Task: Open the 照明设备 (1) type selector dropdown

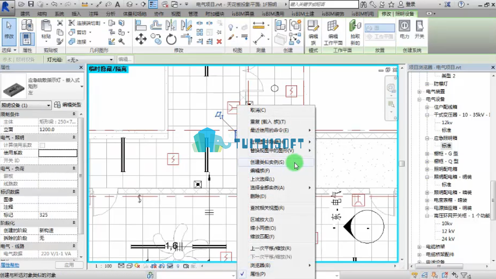Action: tap(26, 105)
